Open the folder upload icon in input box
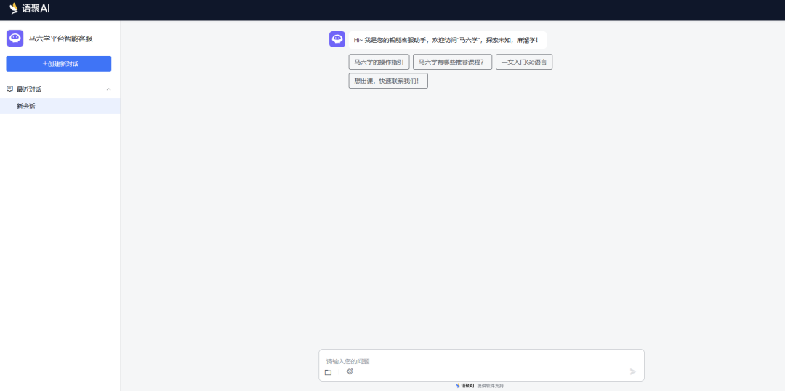 328,372
